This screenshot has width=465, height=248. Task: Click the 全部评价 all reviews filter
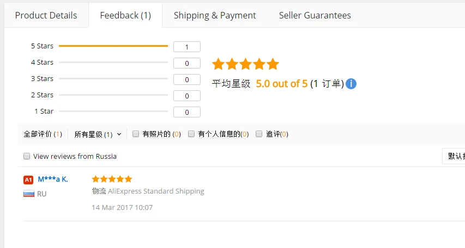tap(43, 134)
